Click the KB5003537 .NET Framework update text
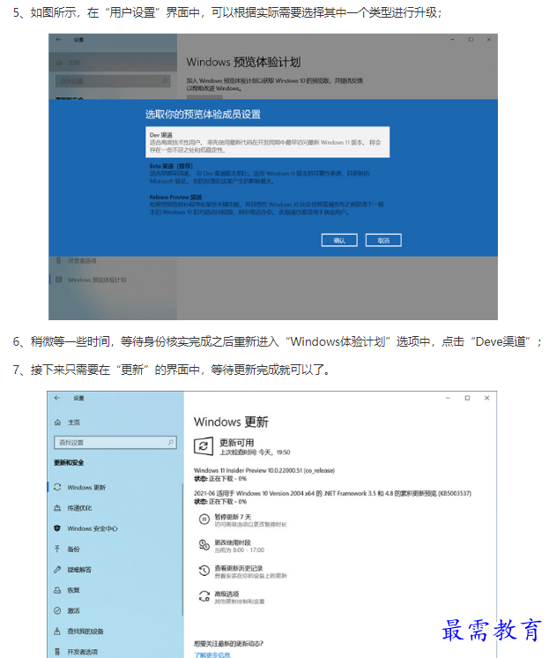The image size is (549, 658). click(x=332, y=494)
